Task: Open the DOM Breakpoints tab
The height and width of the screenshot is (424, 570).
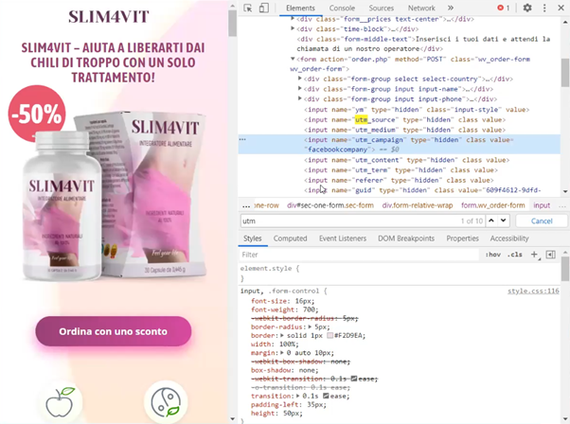Action: 406,238
